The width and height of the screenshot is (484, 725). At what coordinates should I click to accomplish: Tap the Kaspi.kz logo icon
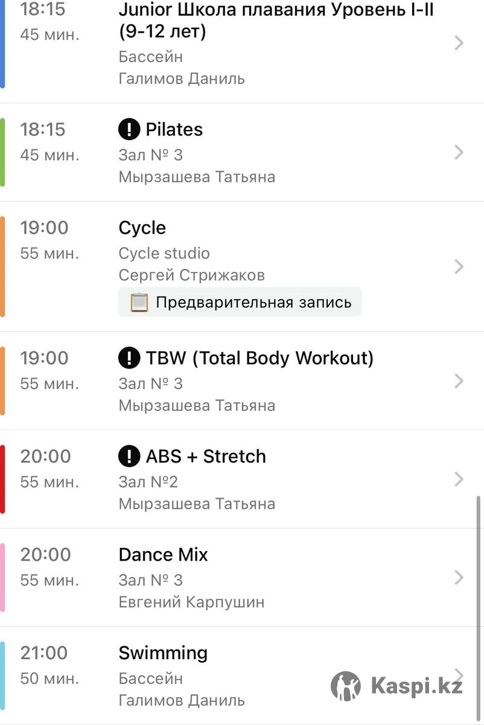(x=346, y=686)
